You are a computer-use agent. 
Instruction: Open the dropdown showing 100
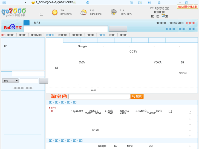coord(10,81)
